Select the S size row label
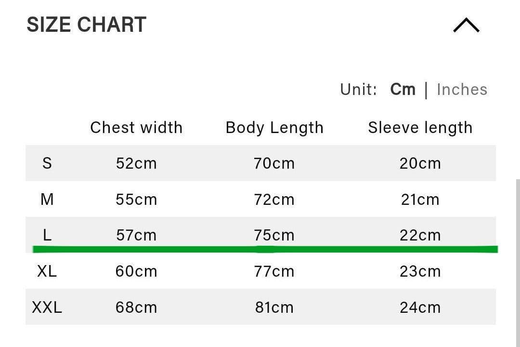Viewport: 520px width, 347px height. click(x=47, y=163)
